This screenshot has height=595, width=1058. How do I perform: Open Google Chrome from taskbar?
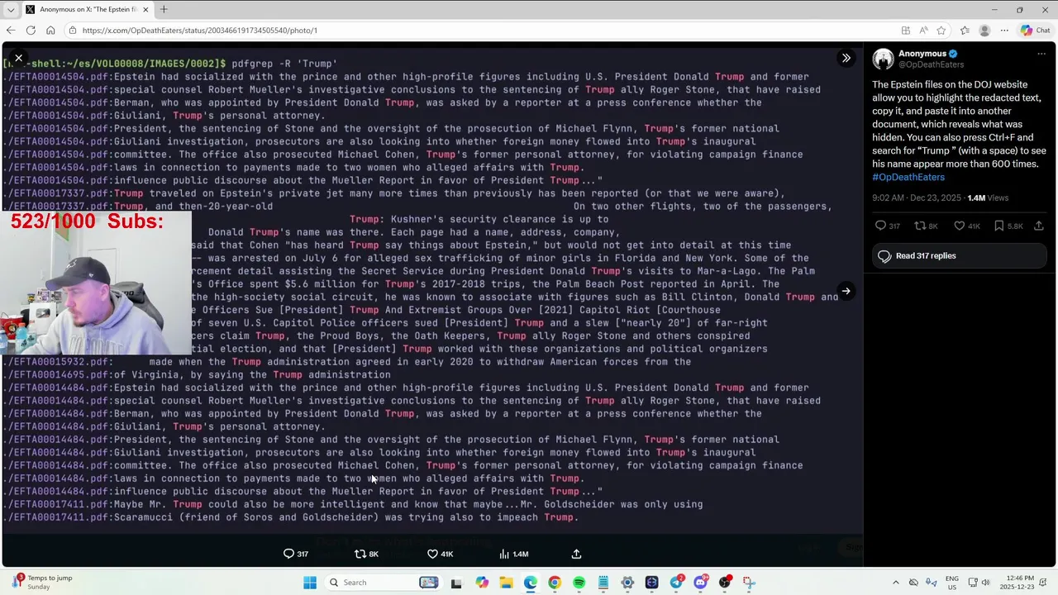(x=555, y=583)
